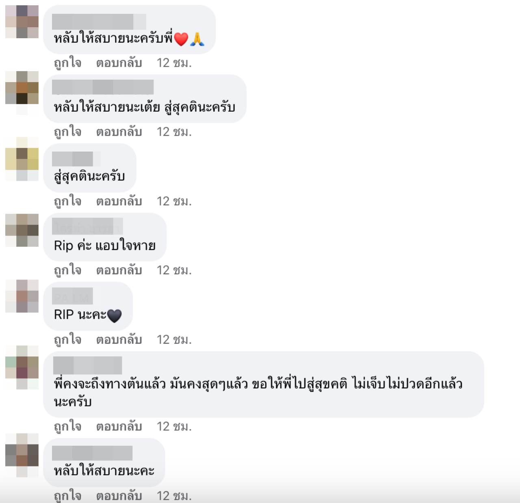Viewport: 520px width, 503px height.
Task: Click ตอบกลับ under the short 'สู่สุคตินะครับ' comment
Action: 119,202
